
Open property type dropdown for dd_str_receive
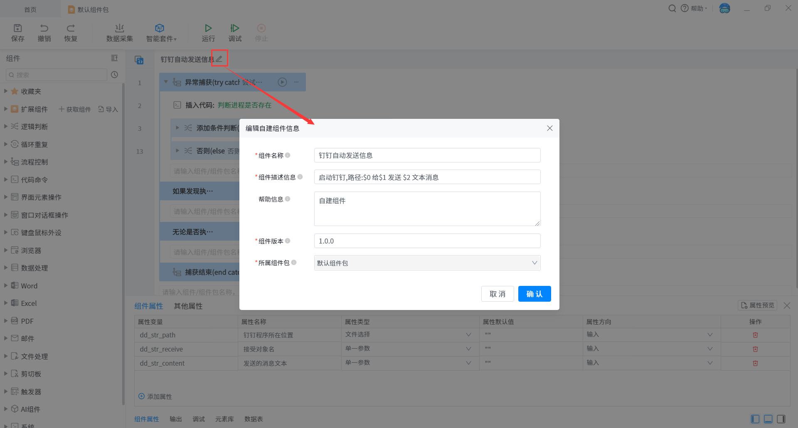pyautogui.click(x=468, y=349)
